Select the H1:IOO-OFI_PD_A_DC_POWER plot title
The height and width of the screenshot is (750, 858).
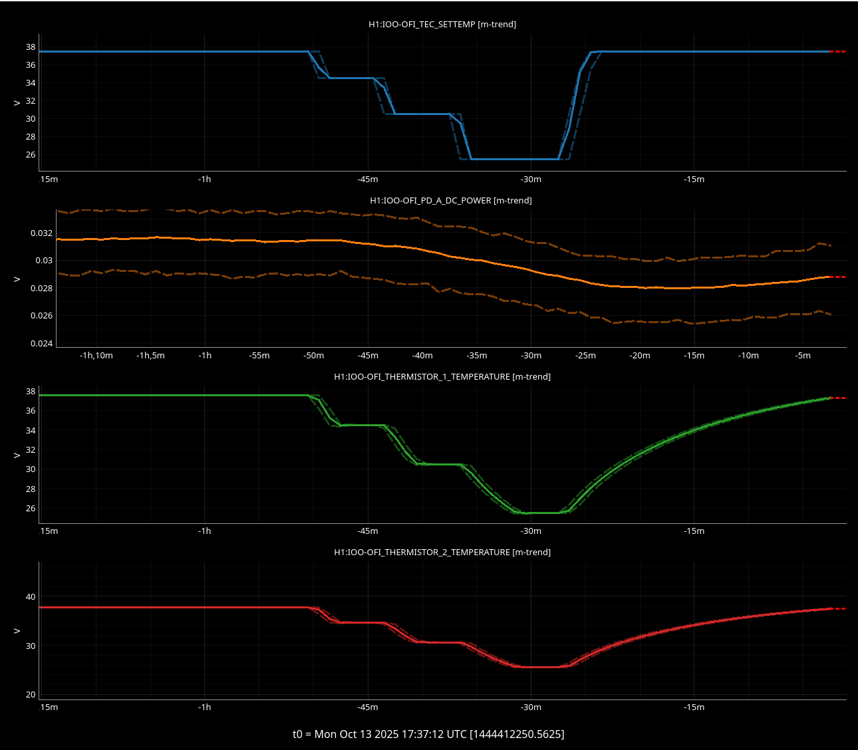450,201
